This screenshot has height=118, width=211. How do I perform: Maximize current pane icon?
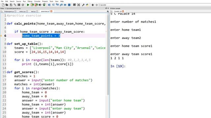pyautogui.click(x=75, y=5)
